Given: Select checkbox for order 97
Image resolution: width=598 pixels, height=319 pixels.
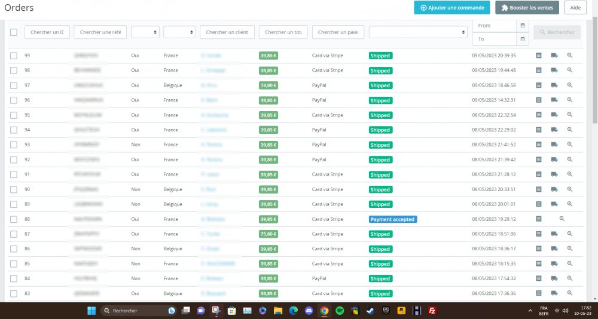Looking at the screenshot, I should (x=14, y=85).
